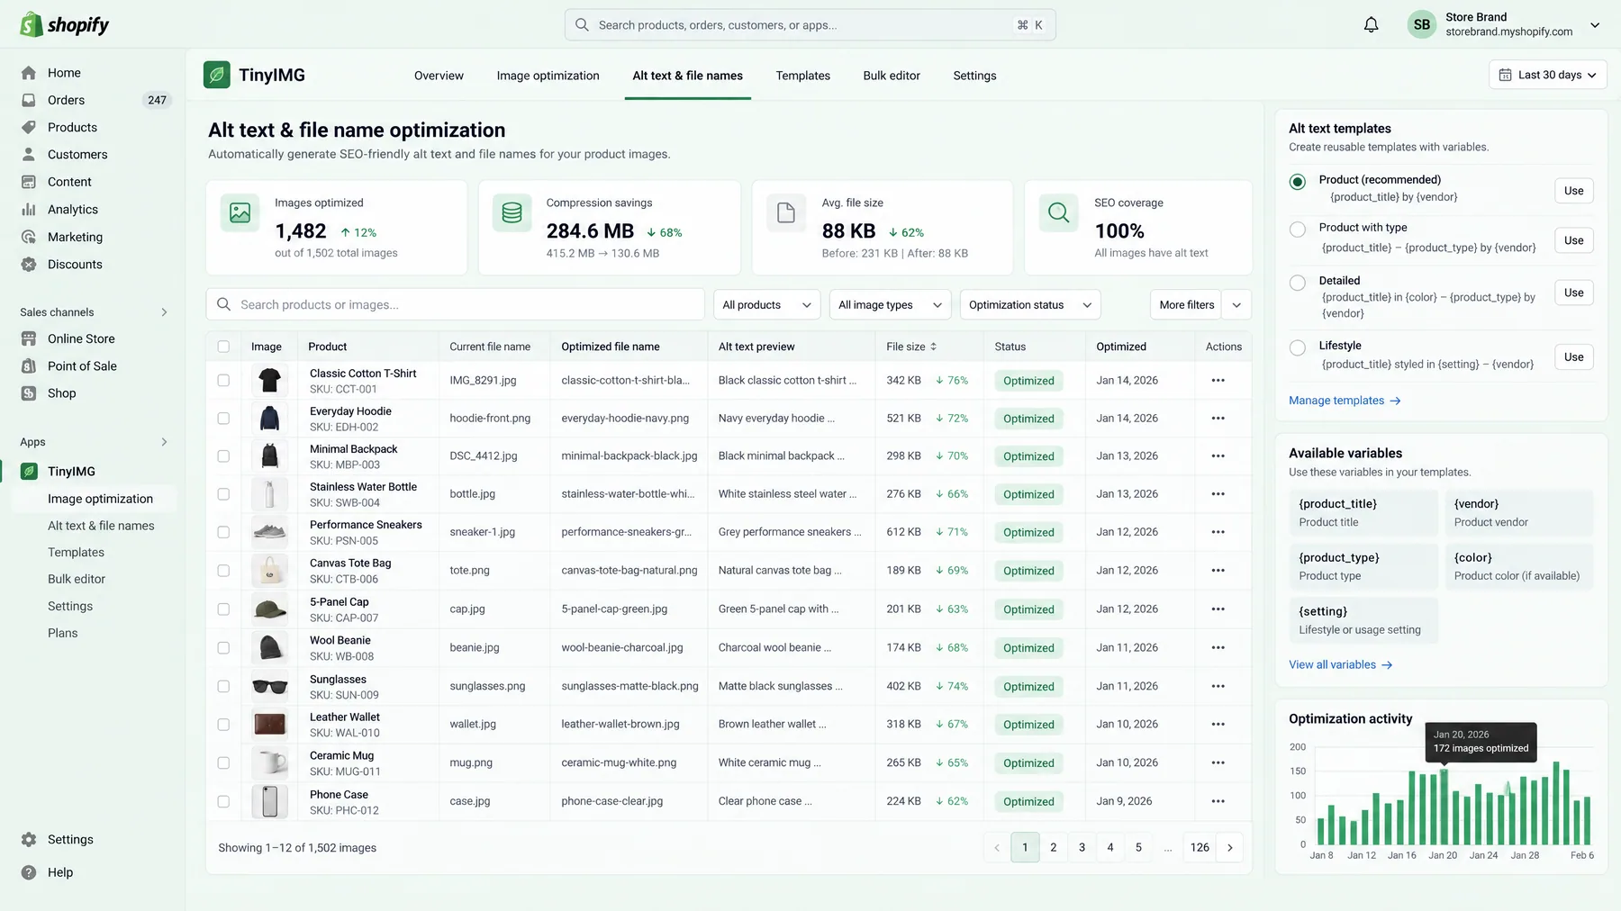
Task: Open Last 30 days date range dropdown
Action: 1547,76
